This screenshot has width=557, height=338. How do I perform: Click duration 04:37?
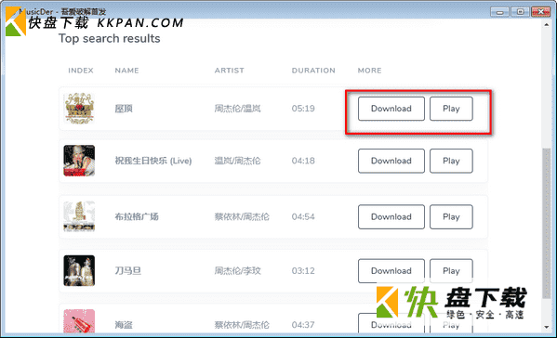303,325
